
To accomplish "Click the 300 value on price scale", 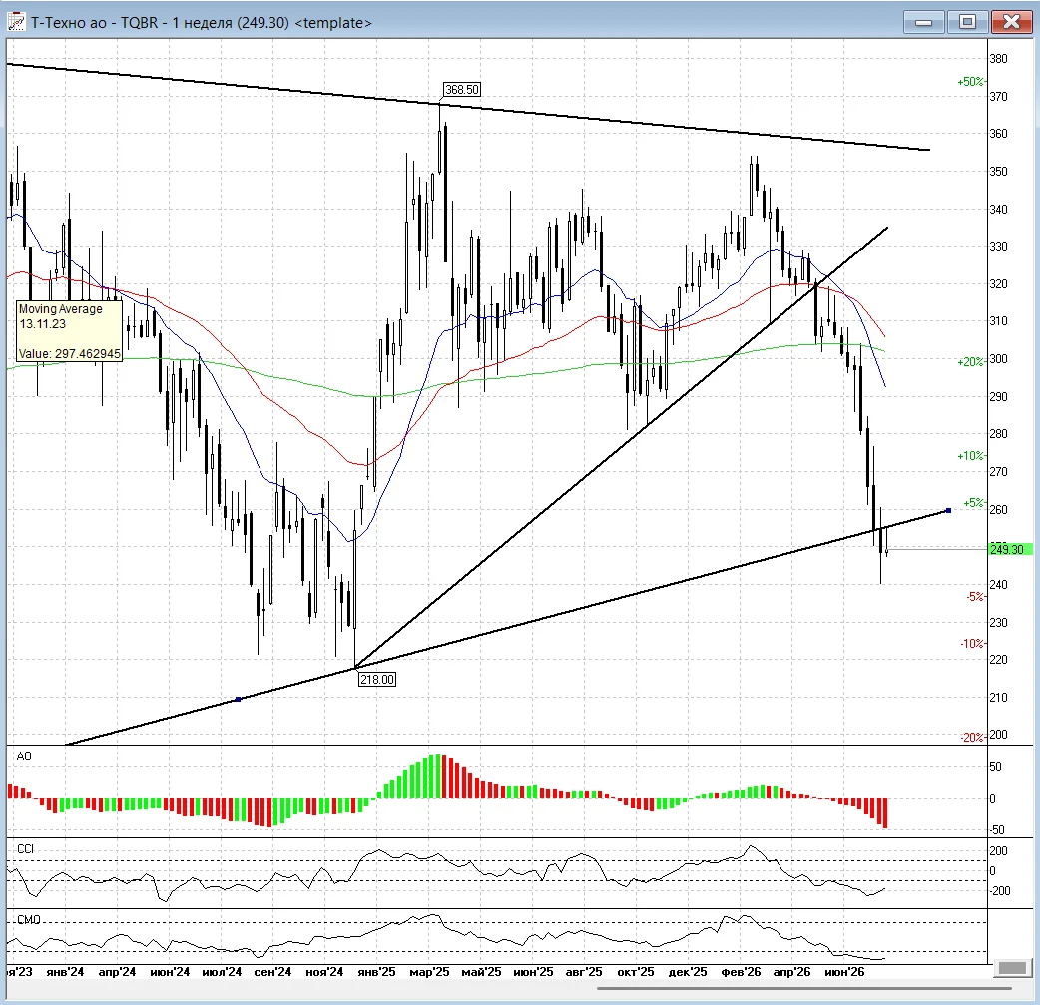I will point(998,359).
